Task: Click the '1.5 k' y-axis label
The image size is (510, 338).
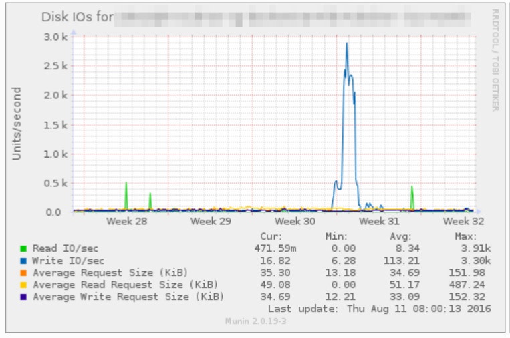Action: 55,125
